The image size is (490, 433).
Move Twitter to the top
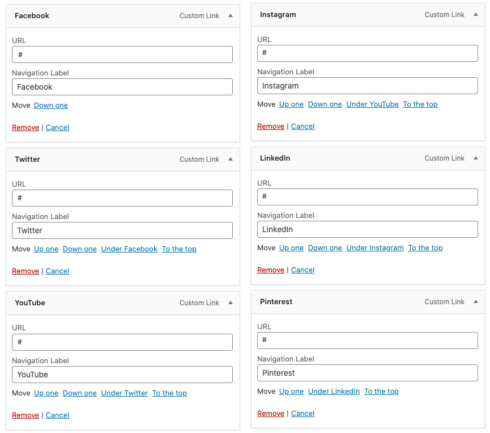click(x=179, y=249)
